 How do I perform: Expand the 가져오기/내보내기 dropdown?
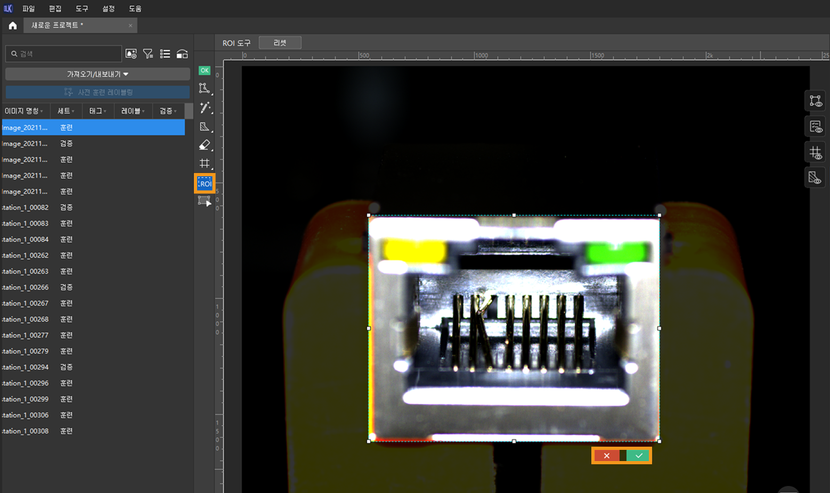click(97, 74)
